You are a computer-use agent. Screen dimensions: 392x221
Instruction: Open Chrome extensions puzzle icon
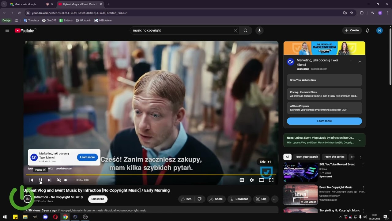[x=362, y=13]
